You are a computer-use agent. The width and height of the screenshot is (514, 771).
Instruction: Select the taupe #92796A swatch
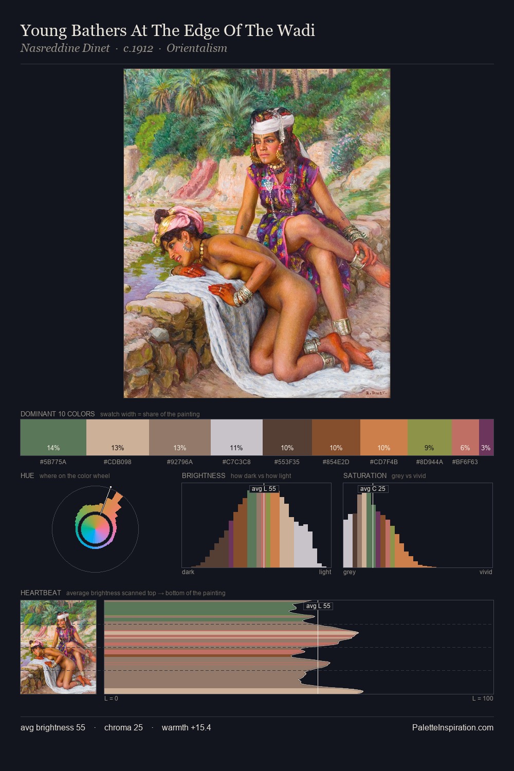coord(180,437)
